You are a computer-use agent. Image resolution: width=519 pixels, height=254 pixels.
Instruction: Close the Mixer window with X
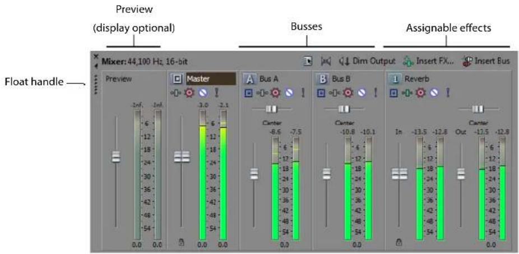96,56
